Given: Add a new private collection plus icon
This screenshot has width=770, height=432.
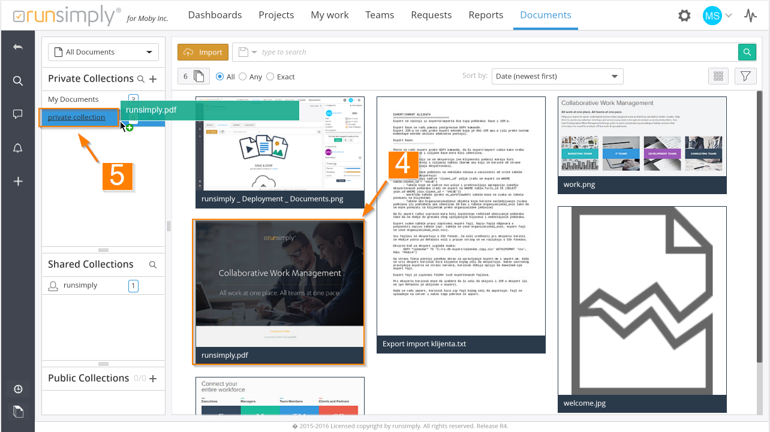Looking at the screenshot, I should coord(153,79).
